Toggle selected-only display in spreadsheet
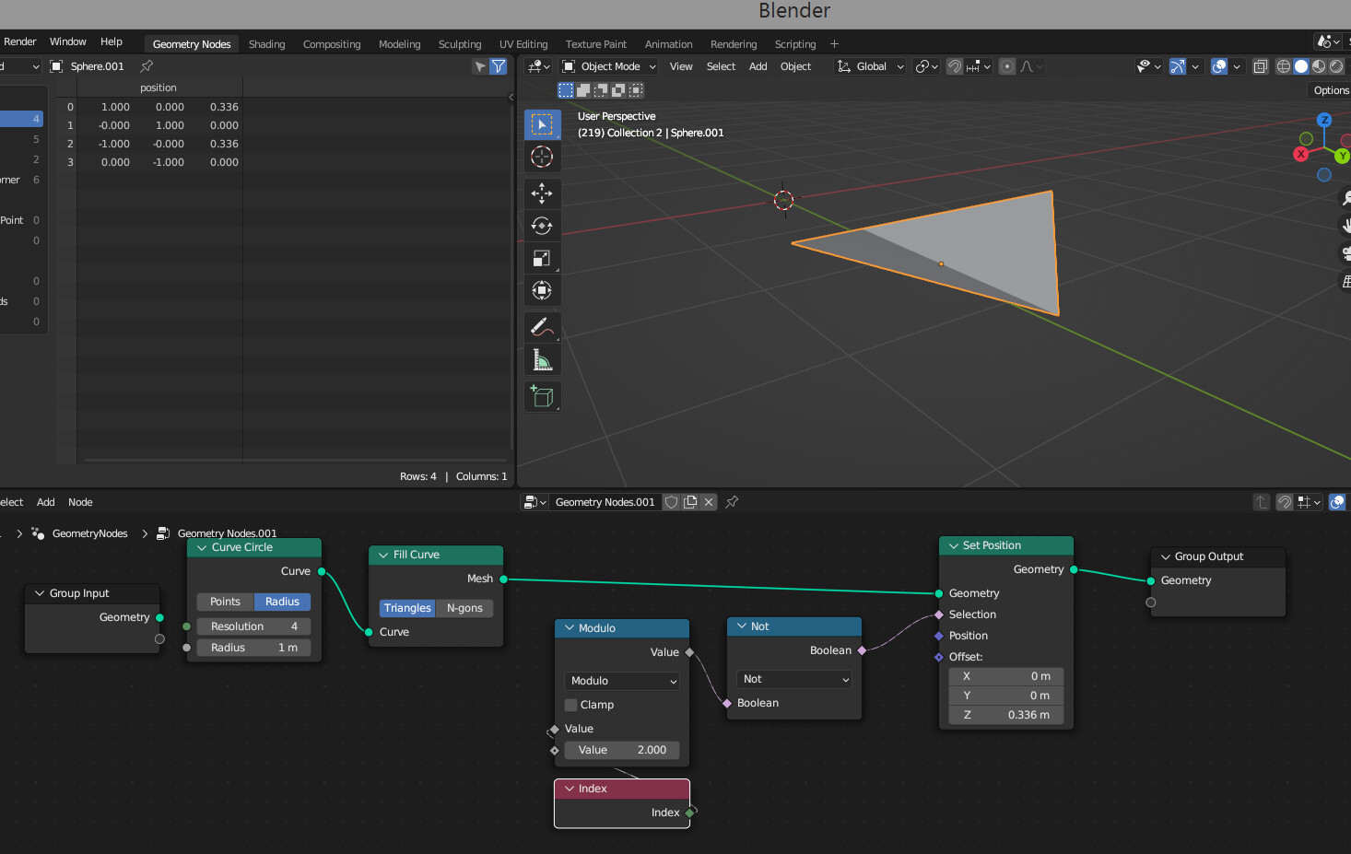 tap(480, 66)
